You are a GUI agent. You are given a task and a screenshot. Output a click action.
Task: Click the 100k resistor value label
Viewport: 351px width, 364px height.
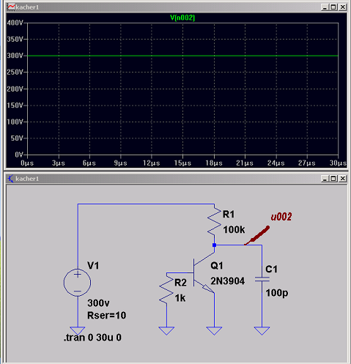tap(234, 230)
